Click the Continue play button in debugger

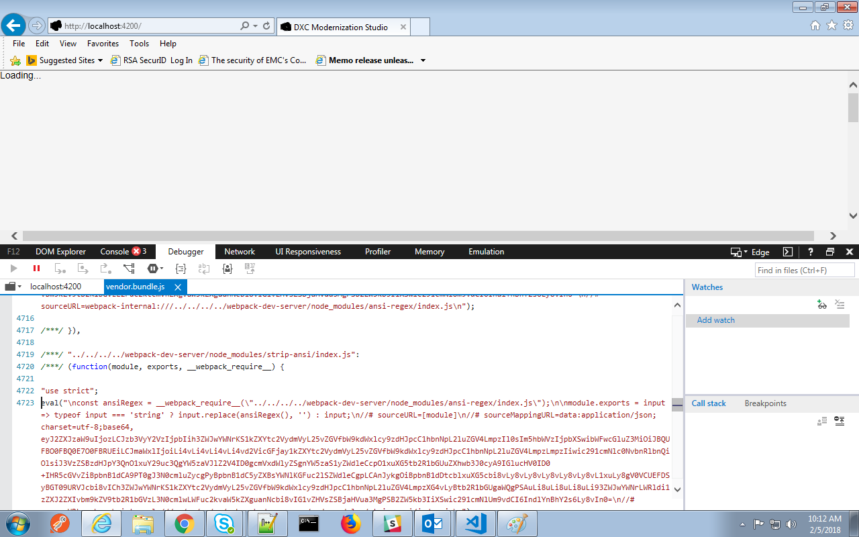click(14, 268)
